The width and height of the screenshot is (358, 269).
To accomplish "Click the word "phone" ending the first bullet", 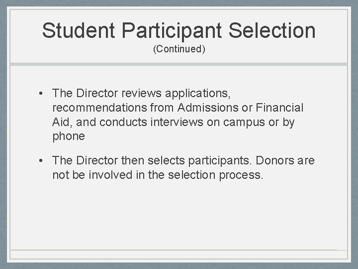I will point(69,136).
